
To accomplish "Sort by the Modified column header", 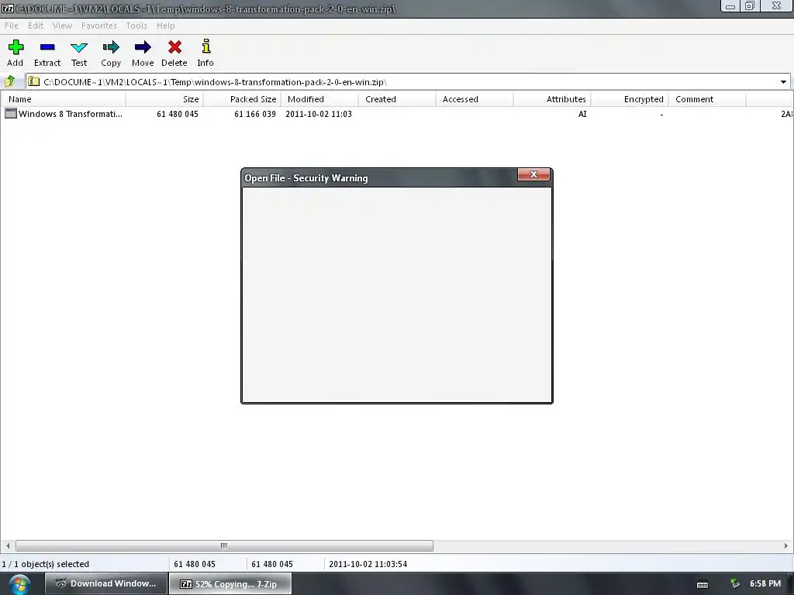I will click(x=319, y=99).
